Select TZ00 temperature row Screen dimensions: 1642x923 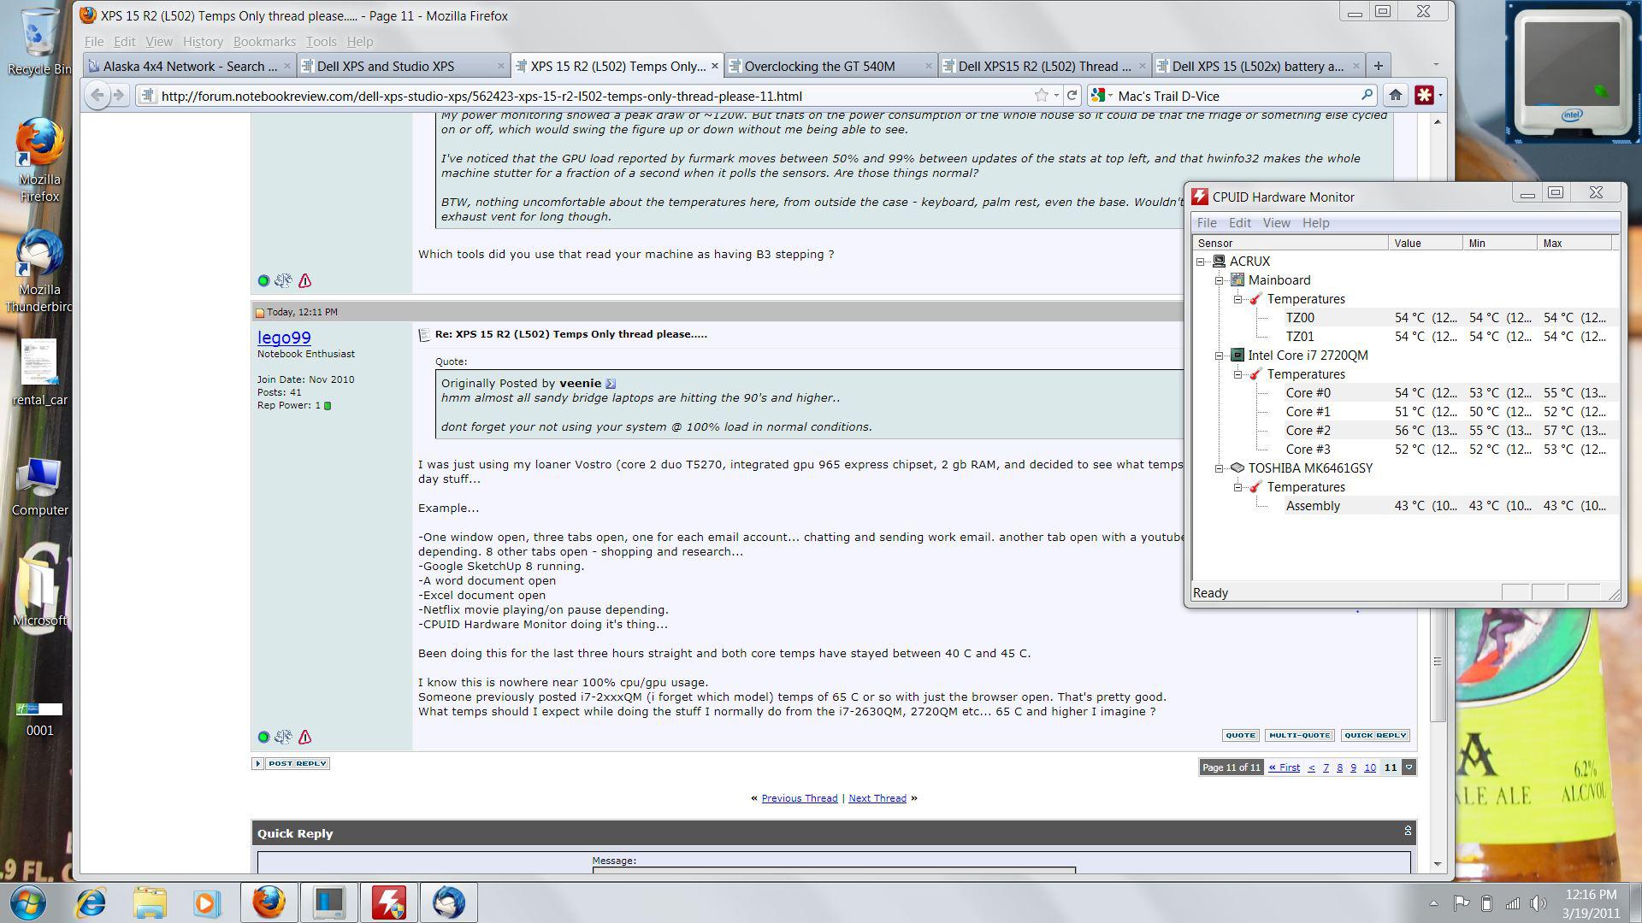(x=1405, y=318)
